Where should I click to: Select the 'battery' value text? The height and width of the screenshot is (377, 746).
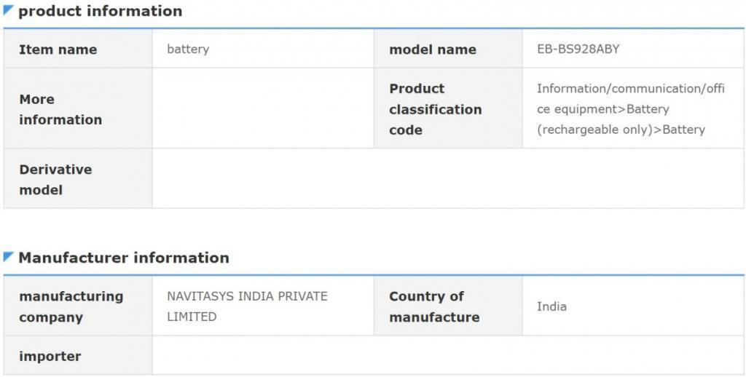tap(188, 49)
